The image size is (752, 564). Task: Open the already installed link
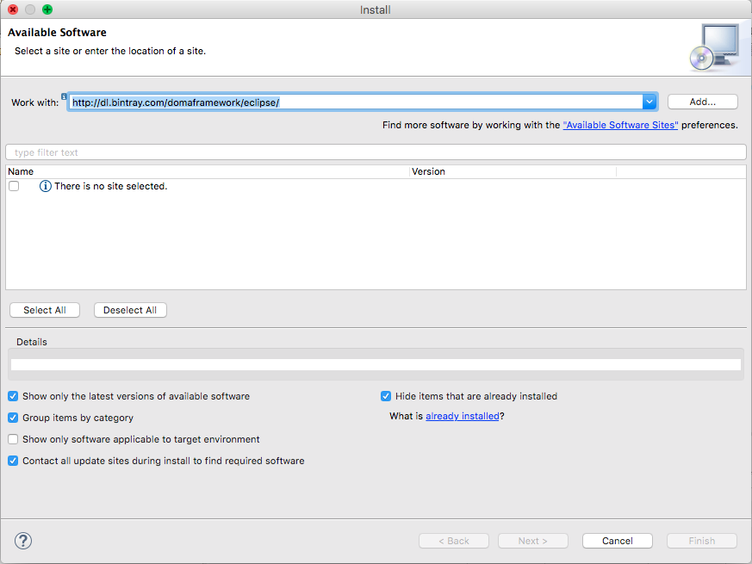tap(463, 416)
